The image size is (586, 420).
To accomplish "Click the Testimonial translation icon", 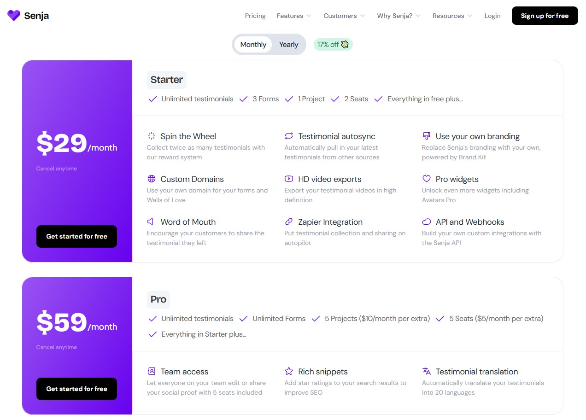I will click(427, 371).
